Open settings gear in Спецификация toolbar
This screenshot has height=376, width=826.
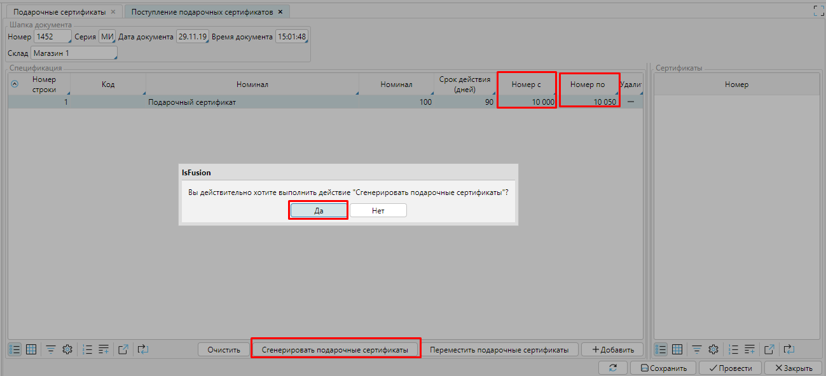click(67, 349)
